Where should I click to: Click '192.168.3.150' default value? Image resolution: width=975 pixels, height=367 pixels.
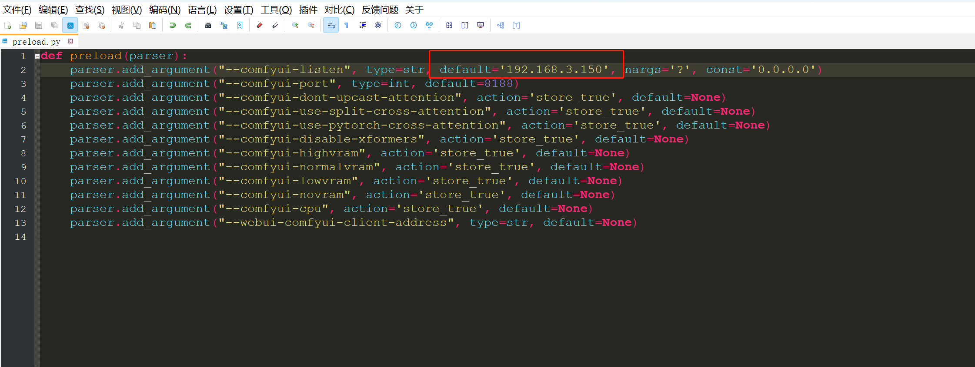click(554, 69)
